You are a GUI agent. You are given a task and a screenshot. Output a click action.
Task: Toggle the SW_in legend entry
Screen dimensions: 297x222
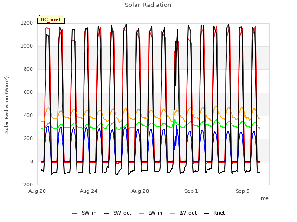point(84,213)
